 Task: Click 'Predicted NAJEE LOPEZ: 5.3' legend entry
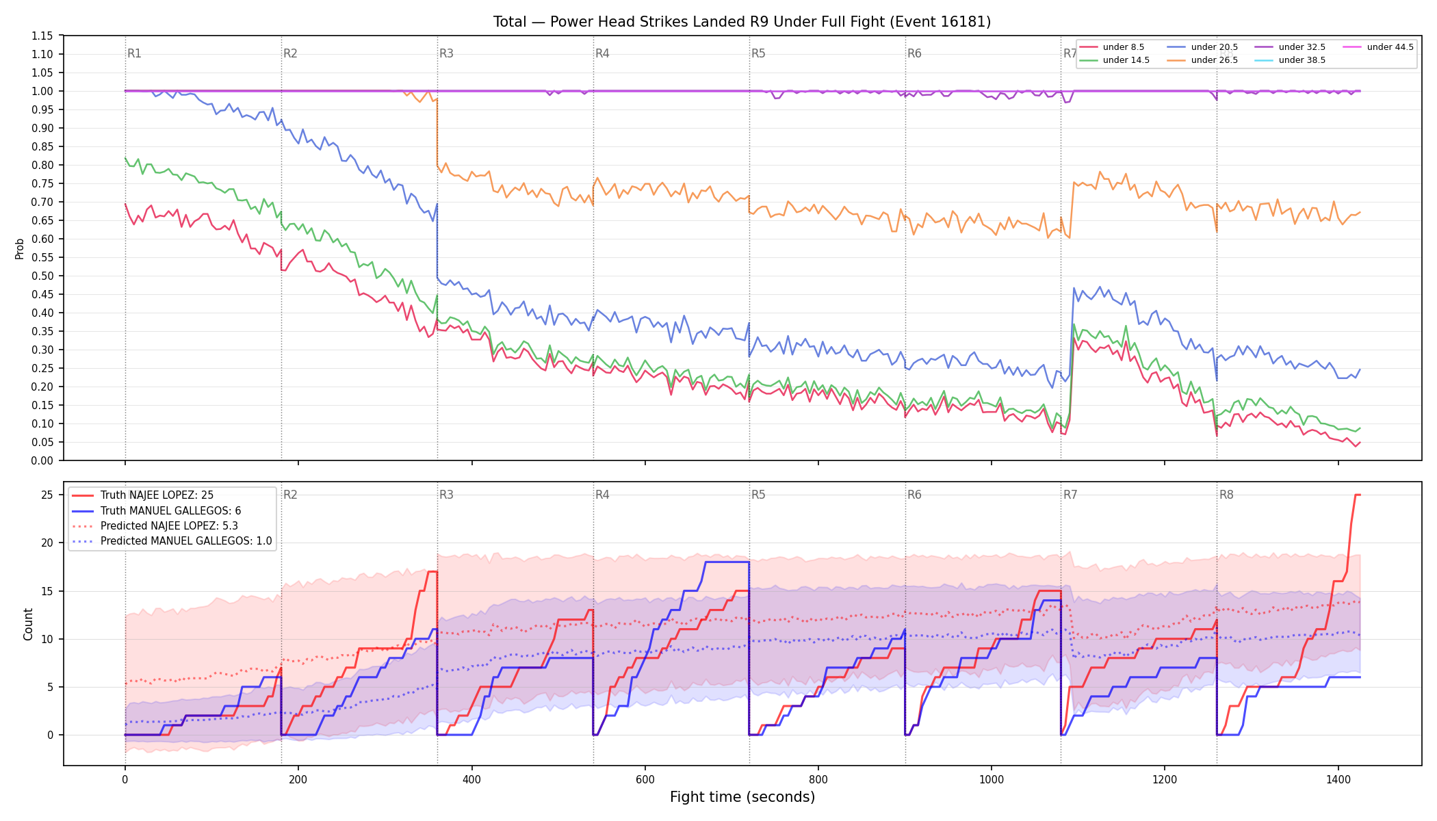pos(155,526)
